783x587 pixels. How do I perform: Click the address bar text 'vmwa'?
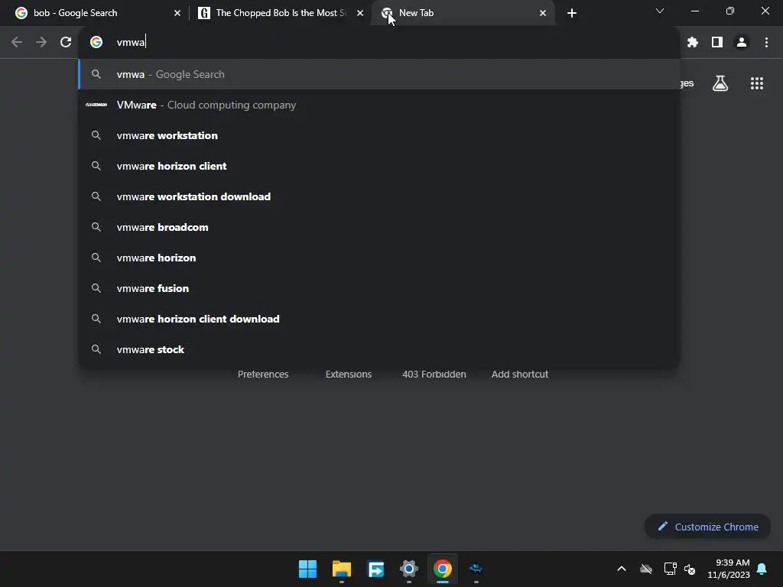click(x=130, y=43)
